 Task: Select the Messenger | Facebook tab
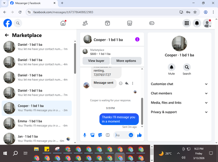(33, 3)
